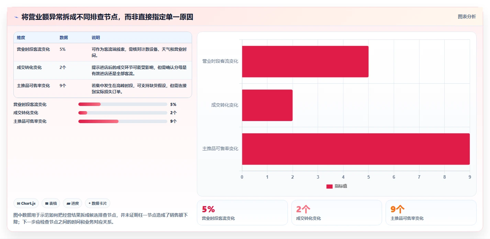Viewport: 490px width, 239px height.
Task: Open the 5% 营业时段客流变化 data card
Action: coord(242,213)
